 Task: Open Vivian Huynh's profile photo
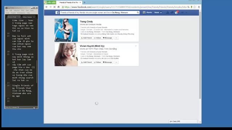point(66,55)
